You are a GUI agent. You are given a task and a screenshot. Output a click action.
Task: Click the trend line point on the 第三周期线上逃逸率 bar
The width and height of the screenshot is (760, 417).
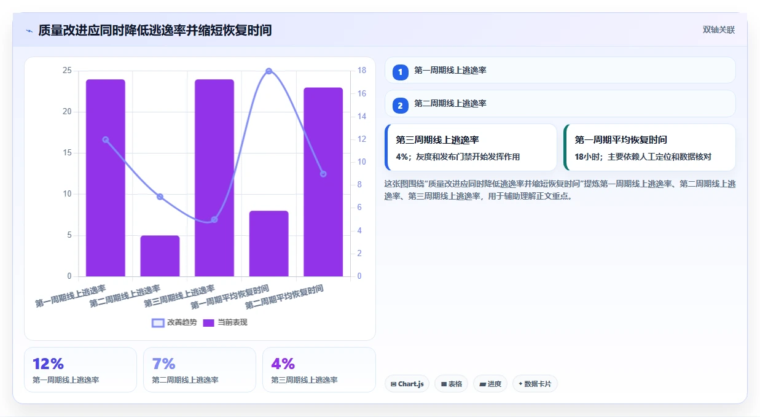[214, 219]
